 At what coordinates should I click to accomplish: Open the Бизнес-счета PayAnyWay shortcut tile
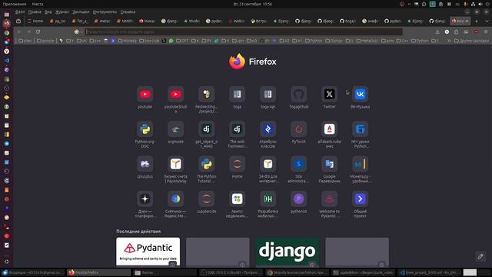tap(176, 164)
